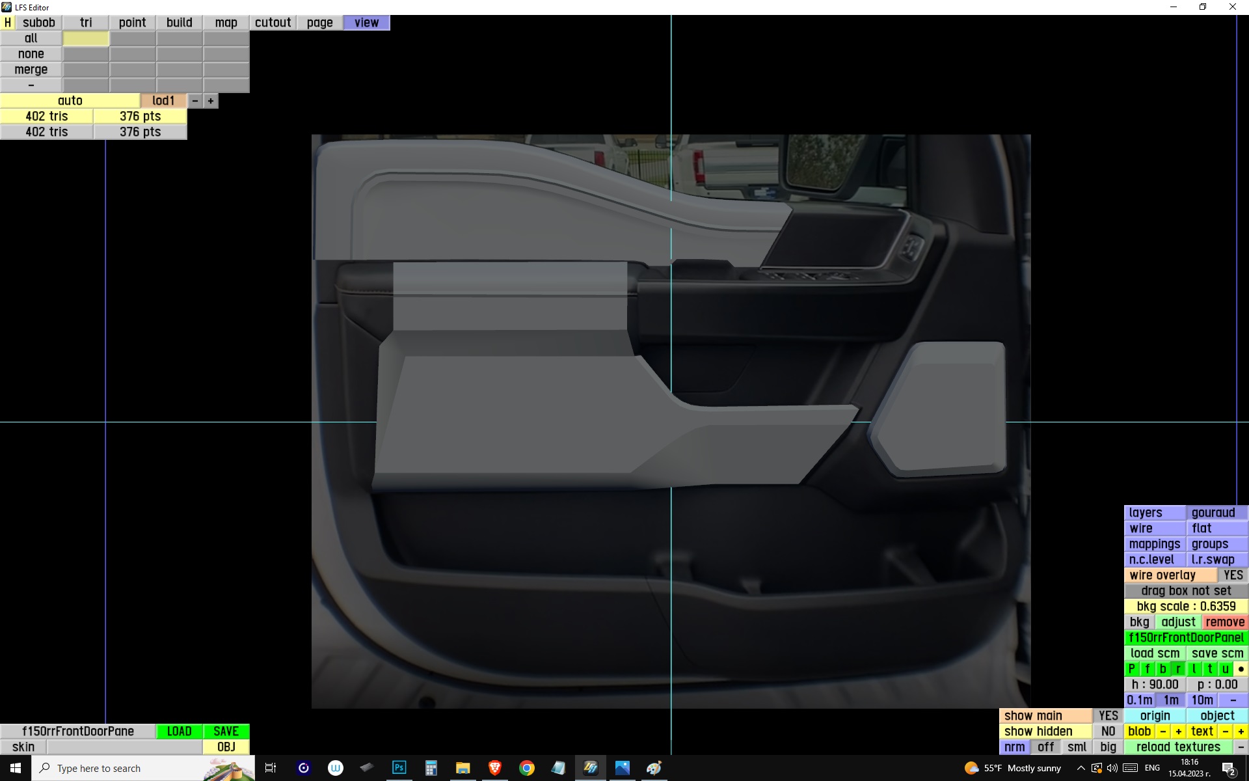
Task: Toggle show hidden NO button
Action: 1108,732
